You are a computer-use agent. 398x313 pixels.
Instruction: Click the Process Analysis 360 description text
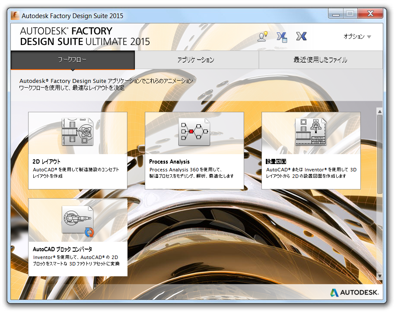tap(191, 173)
